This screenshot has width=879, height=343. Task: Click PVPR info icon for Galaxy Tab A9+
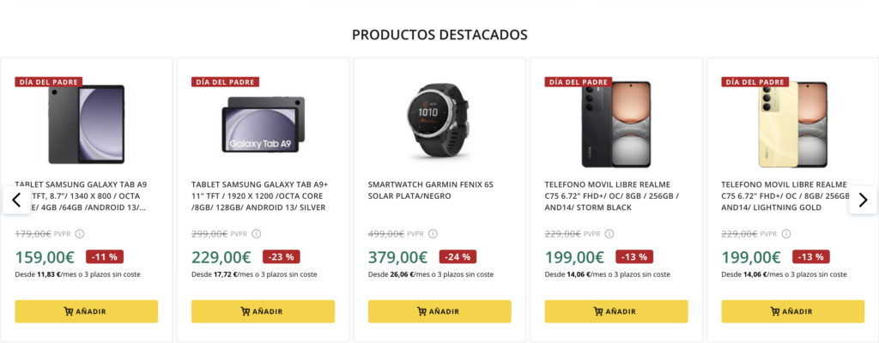(x=257, y=233)
